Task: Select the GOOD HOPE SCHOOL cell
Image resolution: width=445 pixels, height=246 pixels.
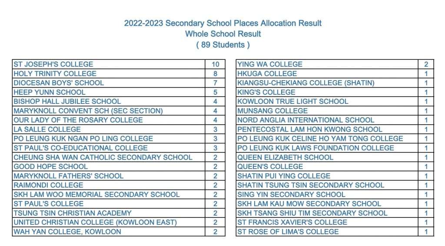Action: (51, 167)
